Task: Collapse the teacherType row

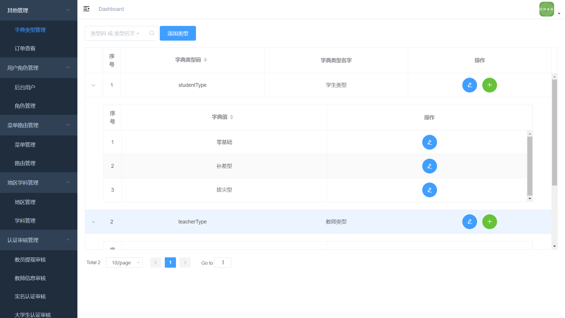Action: tap(94, 222)
